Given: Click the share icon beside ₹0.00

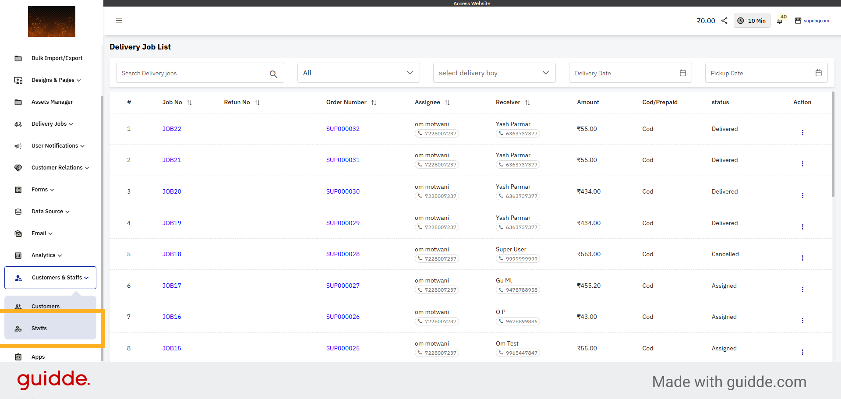Looking at the screenshot, I should [x=724, y=21].
